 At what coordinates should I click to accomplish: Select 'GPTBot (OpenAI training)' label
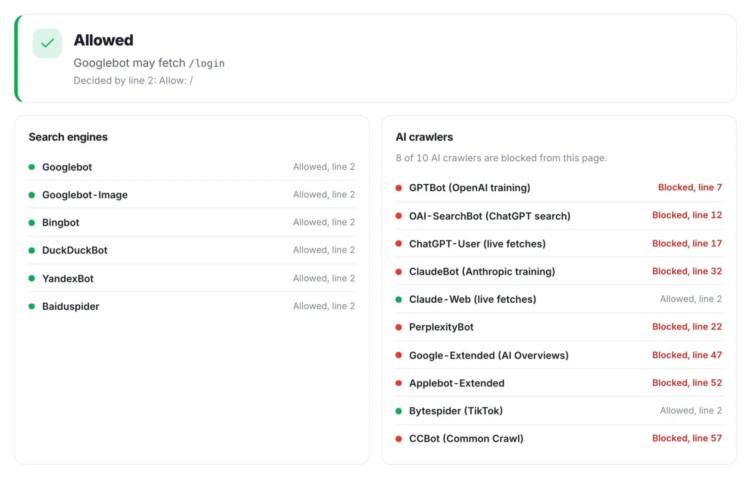(x=470, y=188)
